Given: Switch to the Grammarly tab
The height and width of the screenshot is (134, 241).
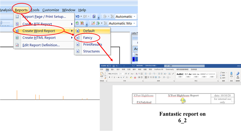Looking at the screenshot, I should 170,69.
